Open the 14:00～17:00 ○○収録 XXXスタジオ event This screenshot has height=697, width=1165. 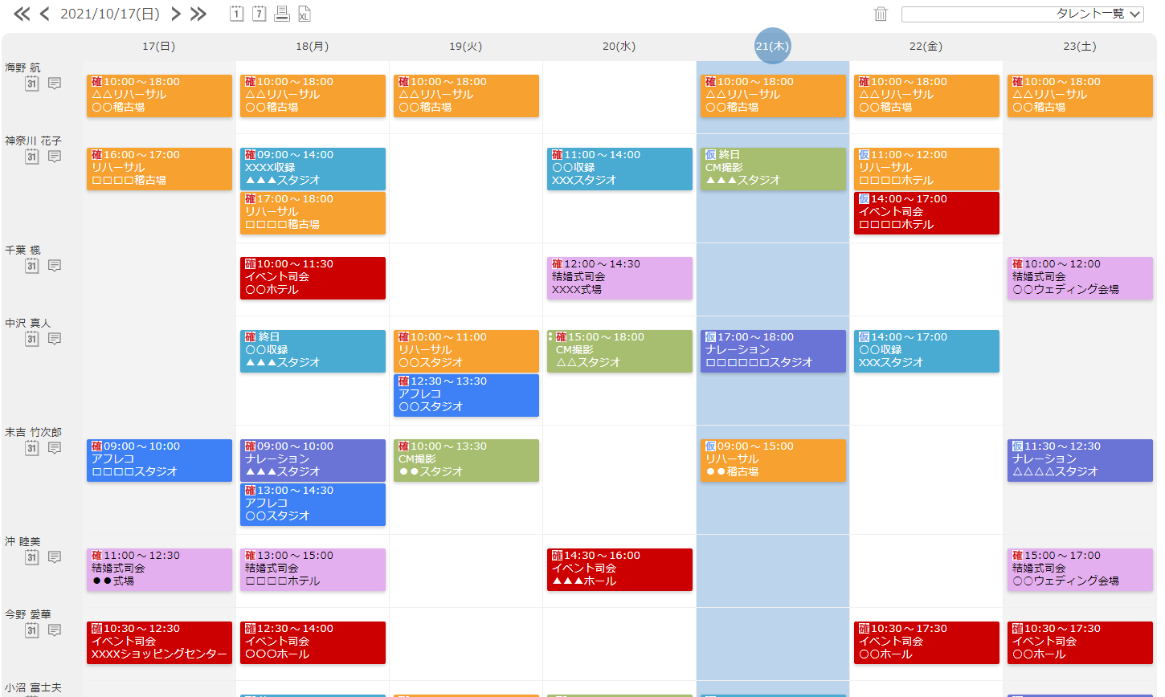[926, 351]
